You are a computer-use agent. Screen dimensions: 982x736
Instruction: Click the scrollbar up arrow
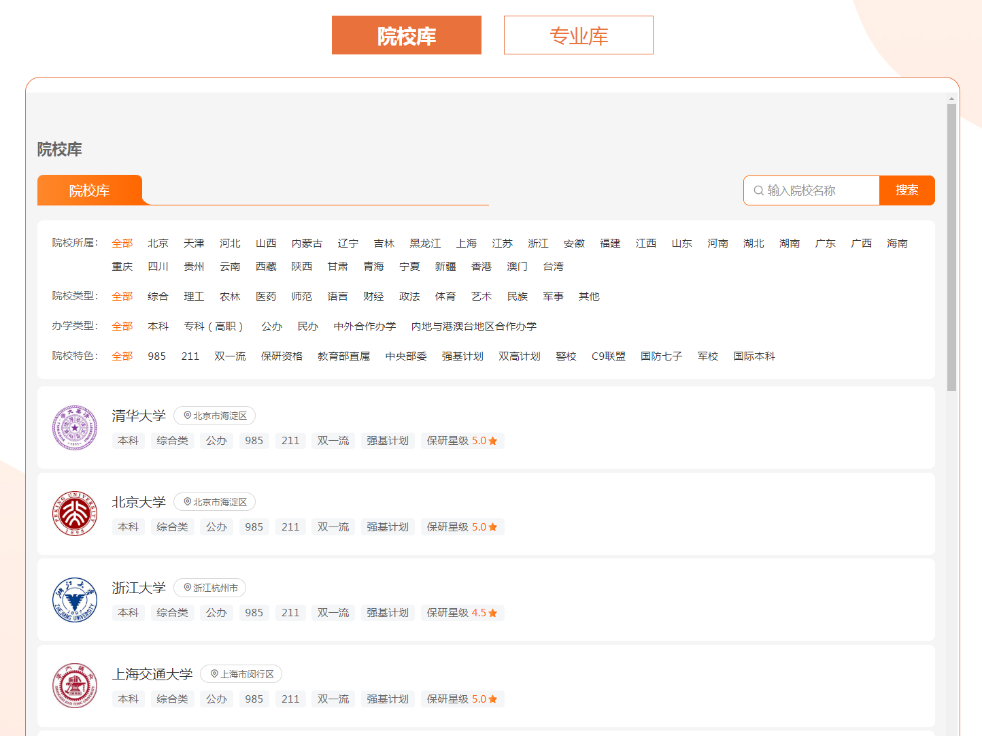pyautogui.click(x=951, y=99)
